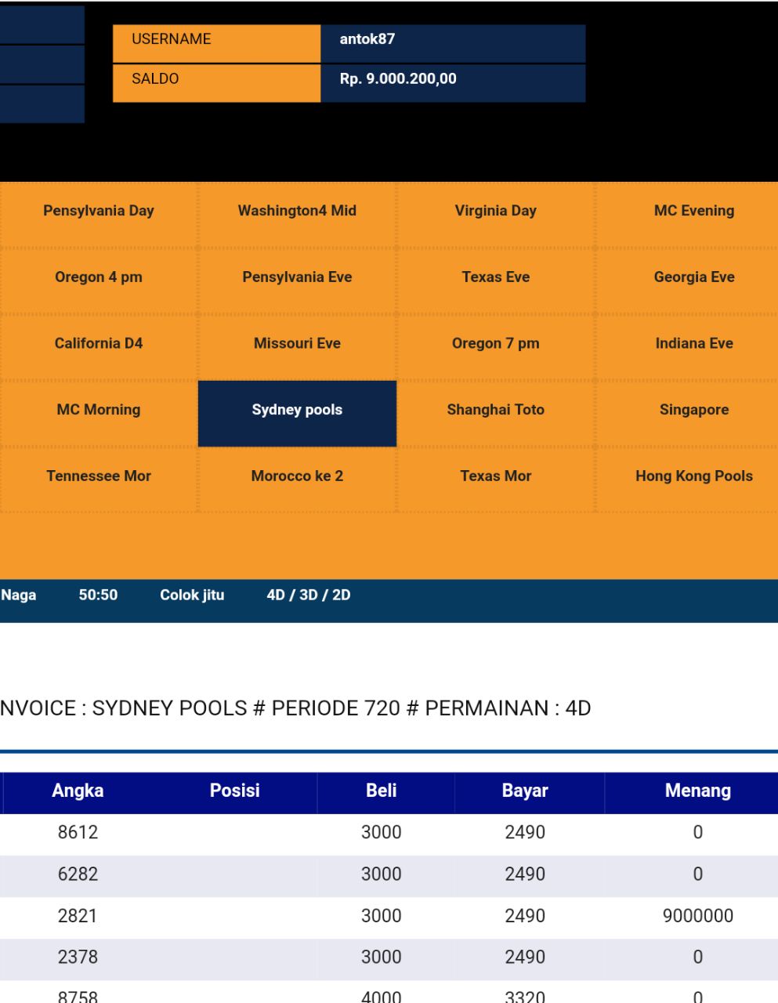Pick the Morocco ke 2 market
The width and height of the screenshot is (778, 1003).
tap(297, 476)
